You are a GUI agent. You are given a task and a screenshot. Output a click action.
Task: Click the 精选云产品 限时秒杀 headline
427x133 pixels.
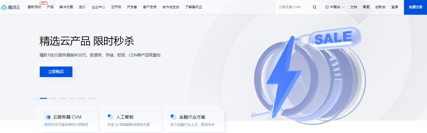coord(87,41)
